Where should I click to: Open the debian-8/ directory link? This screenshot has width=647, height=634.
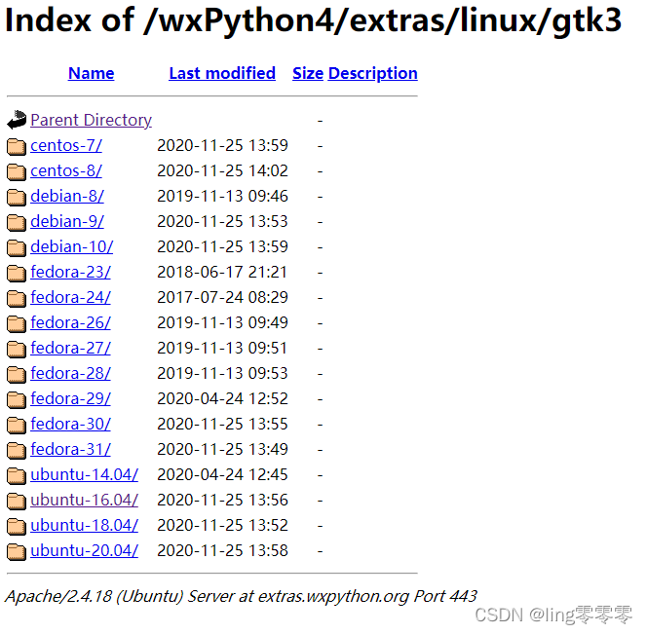point(67,196)
